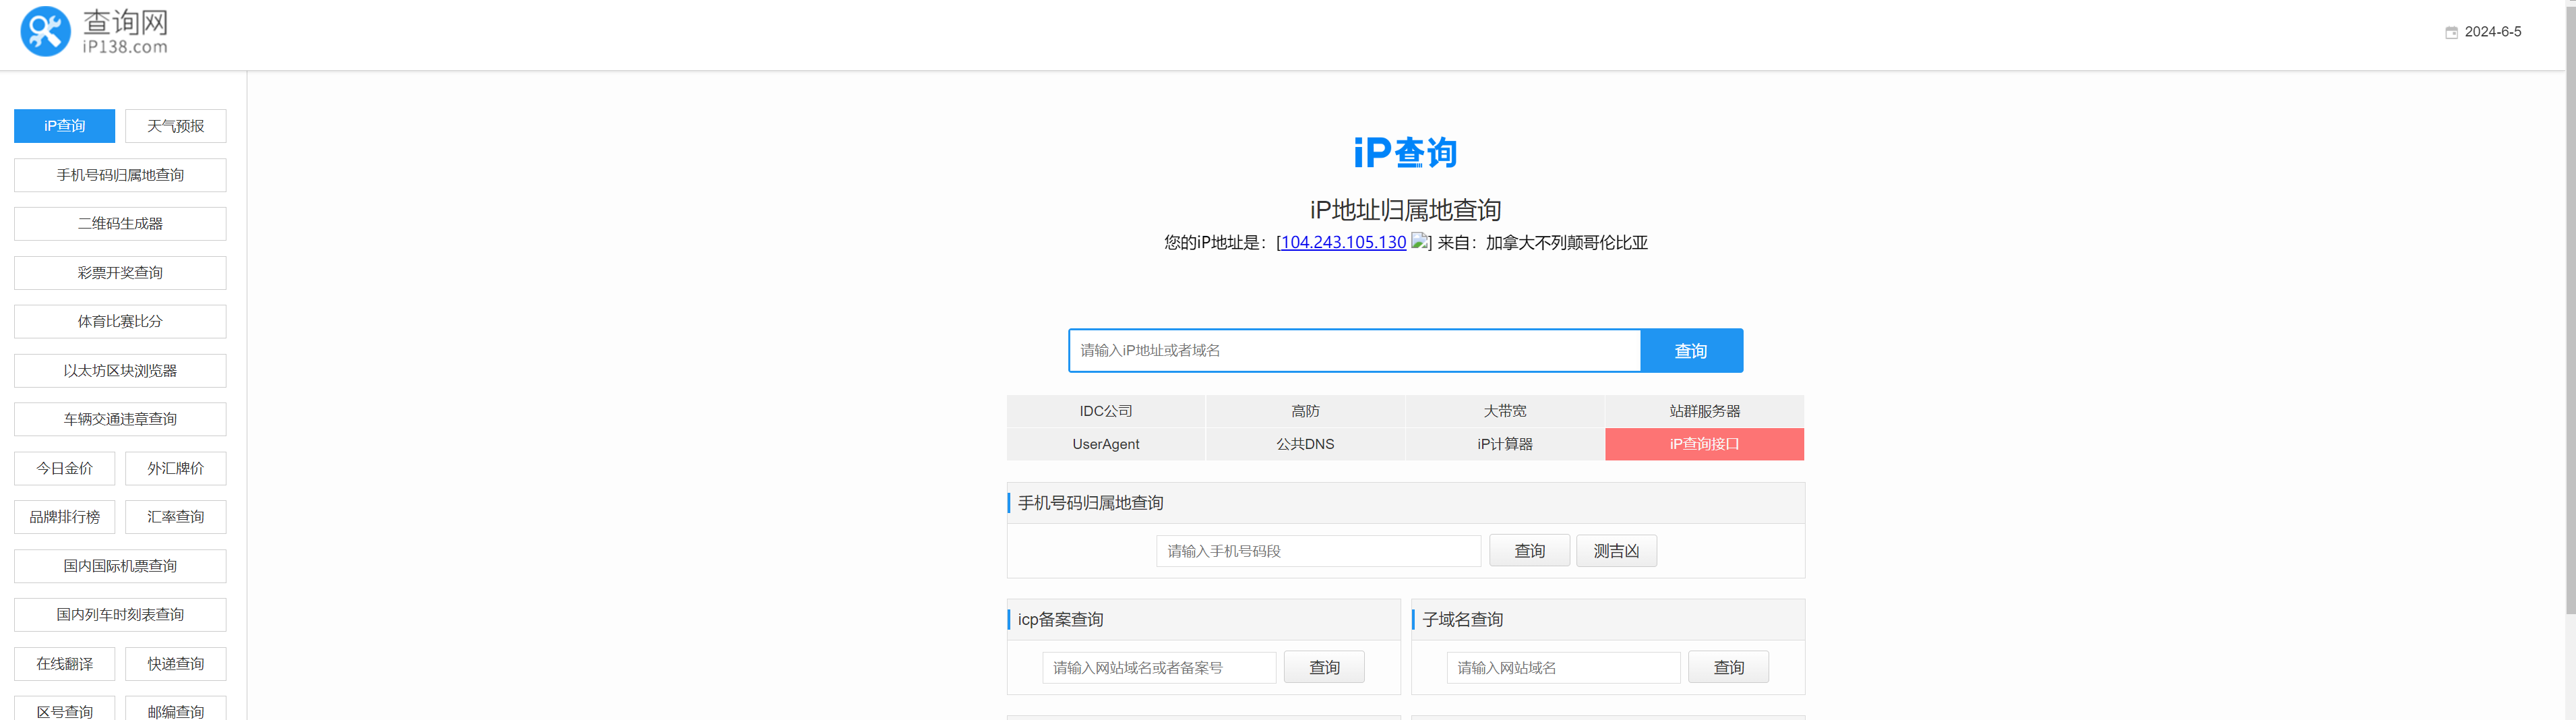This screenshot has width=2576, height=720.
Task: Focus the IP address or domain input field
Action: click(1355, 350)
